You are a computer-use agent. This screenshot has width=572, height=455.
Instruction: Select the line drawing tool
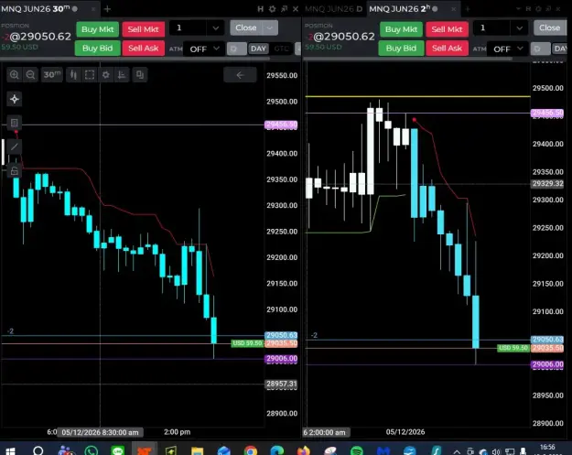(15, 147)
